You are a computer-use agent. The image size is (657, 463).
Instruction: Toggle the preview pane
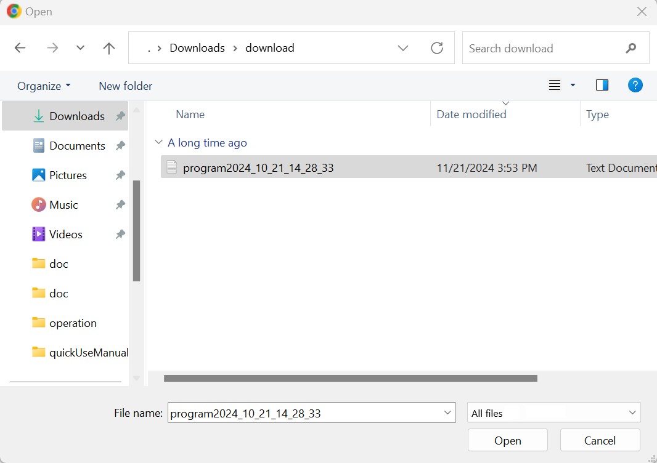pos(602,86)
